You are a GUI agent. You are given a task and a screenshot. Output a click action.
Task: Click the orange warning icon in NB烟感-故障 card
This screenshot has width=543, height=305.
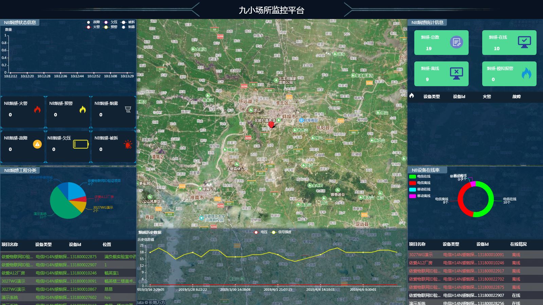pos(37,144)
